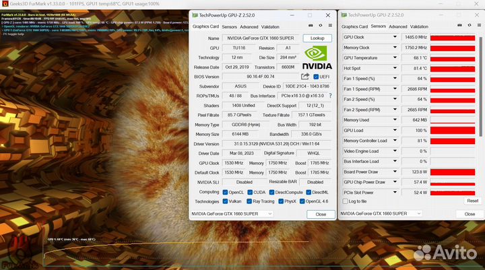
Task: Toggle the PhysX checkbox
Action: coord(281,201)
